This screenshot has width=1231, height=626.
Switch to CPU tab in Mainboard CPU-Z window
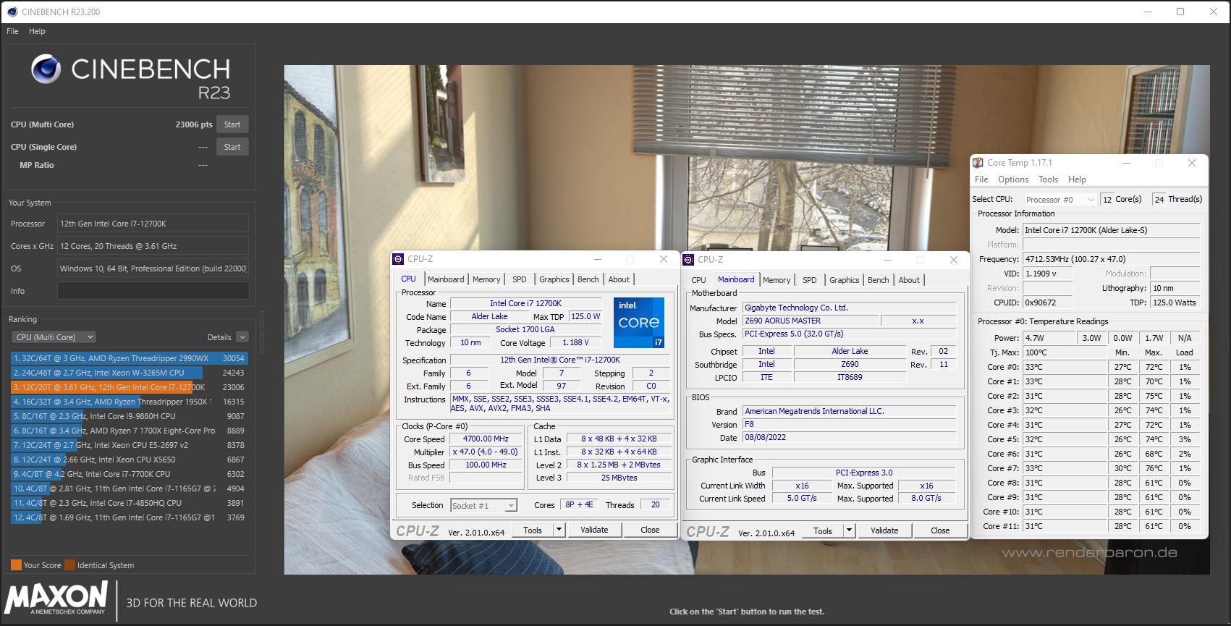click(698, 280)
